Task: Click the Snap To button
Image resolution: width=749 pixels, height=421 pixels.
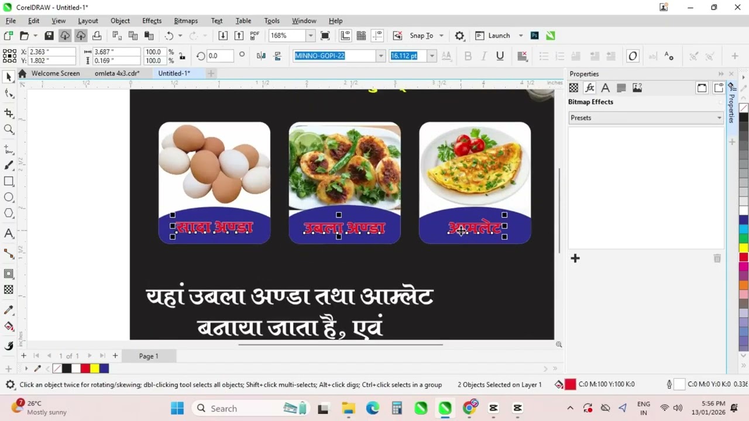Action: pos(421,36)
